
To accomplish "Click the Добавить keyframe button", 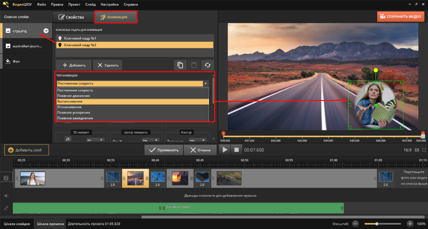I will (74, 65).
